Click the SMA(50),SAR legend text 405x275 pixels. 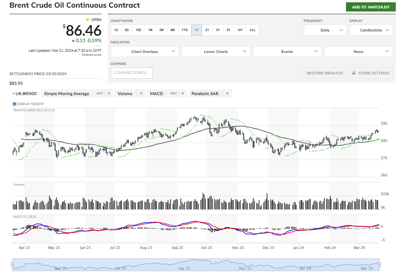coord(34,110)
